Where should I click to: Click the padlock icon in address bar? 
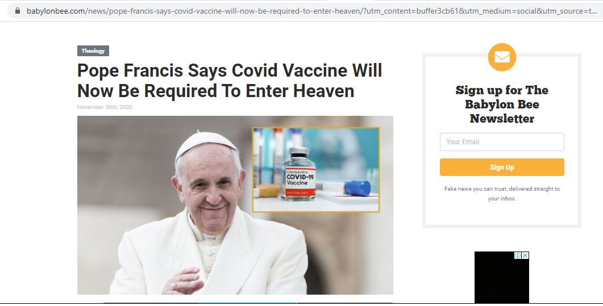[x=17, y=11]
